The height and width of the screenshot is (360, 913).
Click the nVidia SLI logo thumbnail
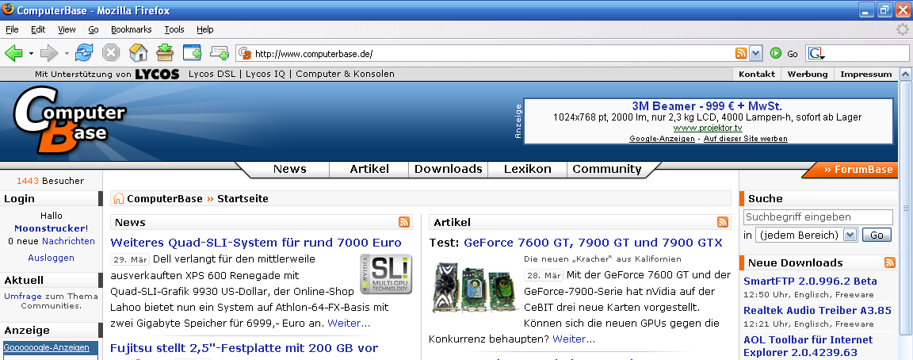(385, 274)
